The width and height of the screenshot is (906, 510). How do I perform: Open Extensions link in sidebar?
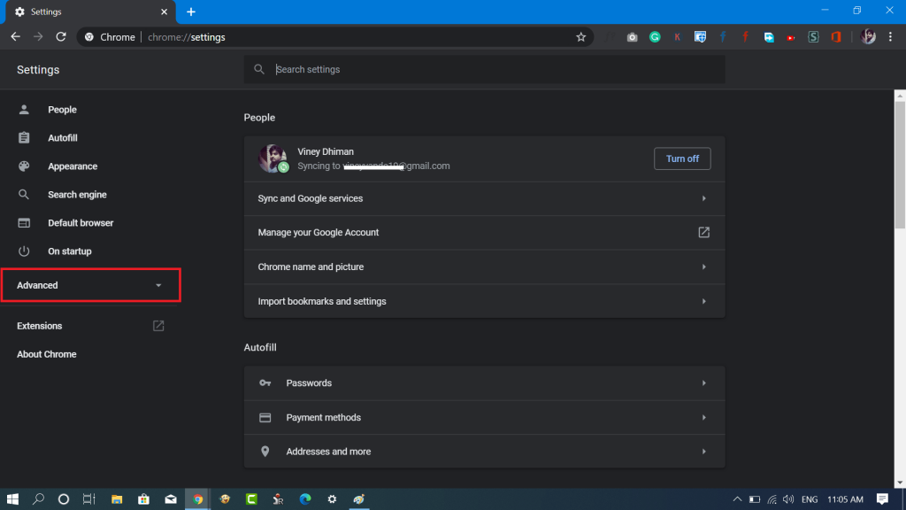click(39, 326)
